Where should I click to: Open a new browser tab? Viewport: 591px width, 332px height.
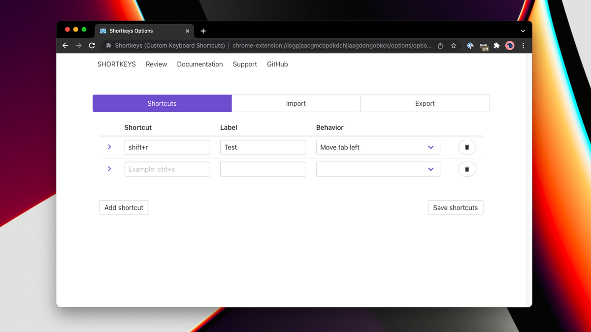click(203, 30)
